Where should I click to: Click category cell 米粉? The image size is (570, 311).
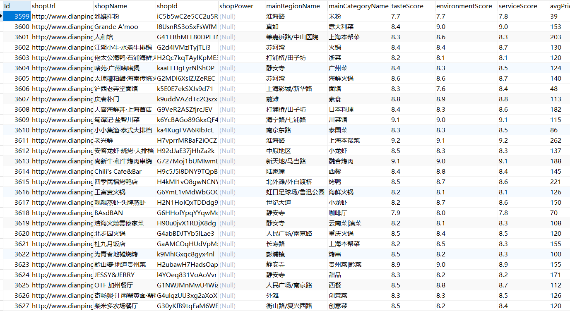click(359, 17)
